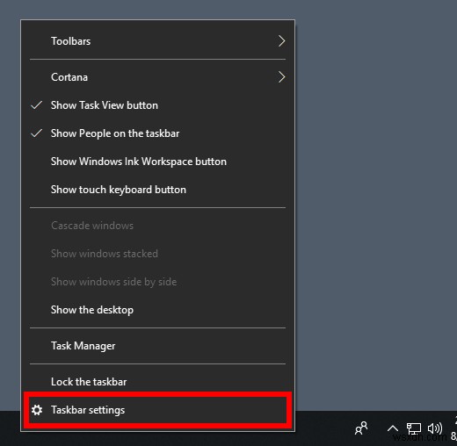This screenshot has height=446, width=457.
Task: Click the gear icon beside Taskbar settings
Action: tap(37, 410)
